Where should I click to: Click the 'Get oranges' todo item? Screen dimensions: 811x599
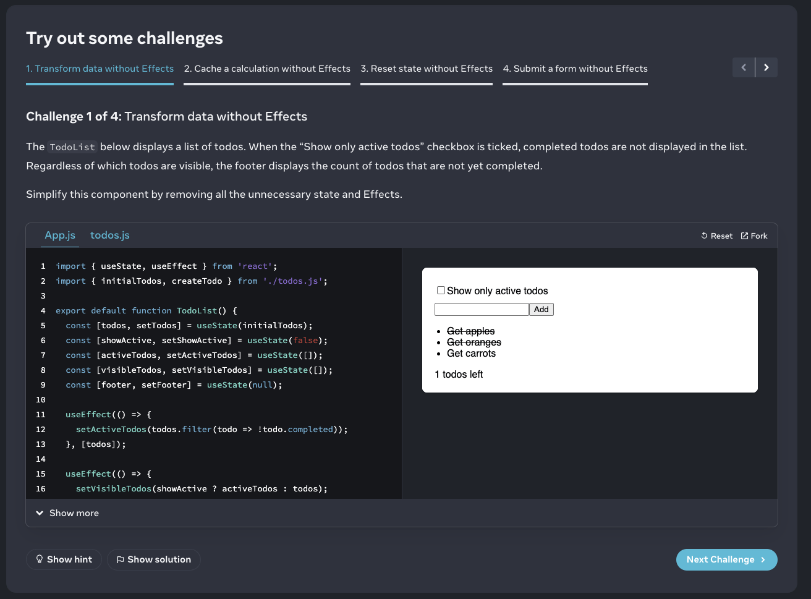point(474,342)
